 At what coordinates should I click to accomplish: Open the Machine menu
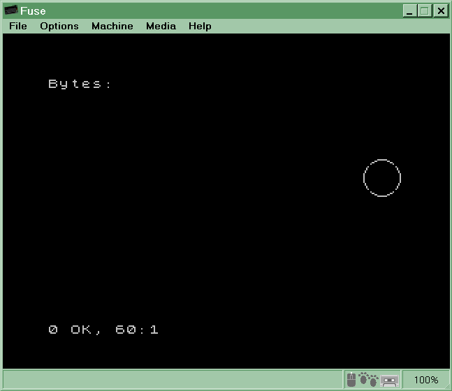click(112, 26)
